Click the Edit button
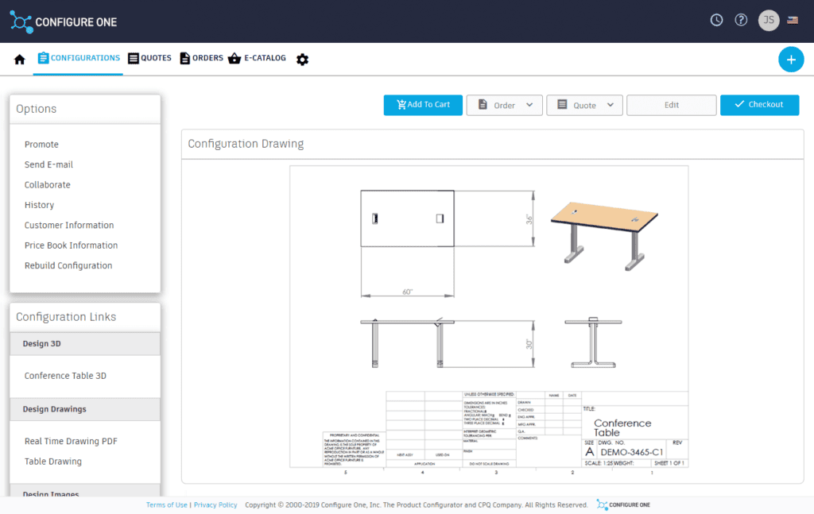The height and width of the screenshot is (514, 814). [x=671, y=105]
